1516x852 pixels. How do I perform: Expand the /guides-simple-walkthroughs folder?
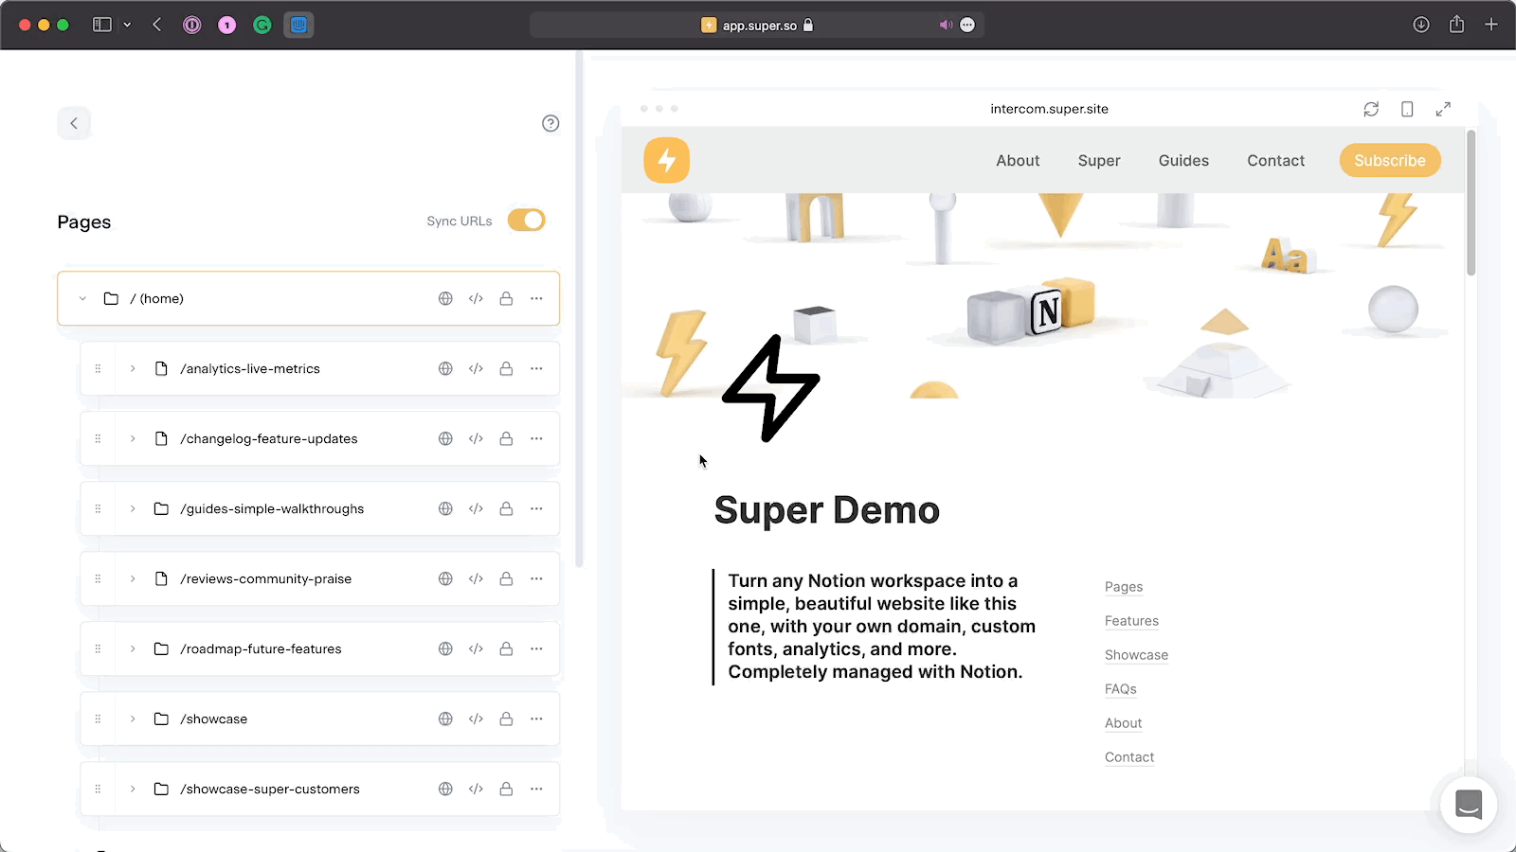[x=133, y=508]
